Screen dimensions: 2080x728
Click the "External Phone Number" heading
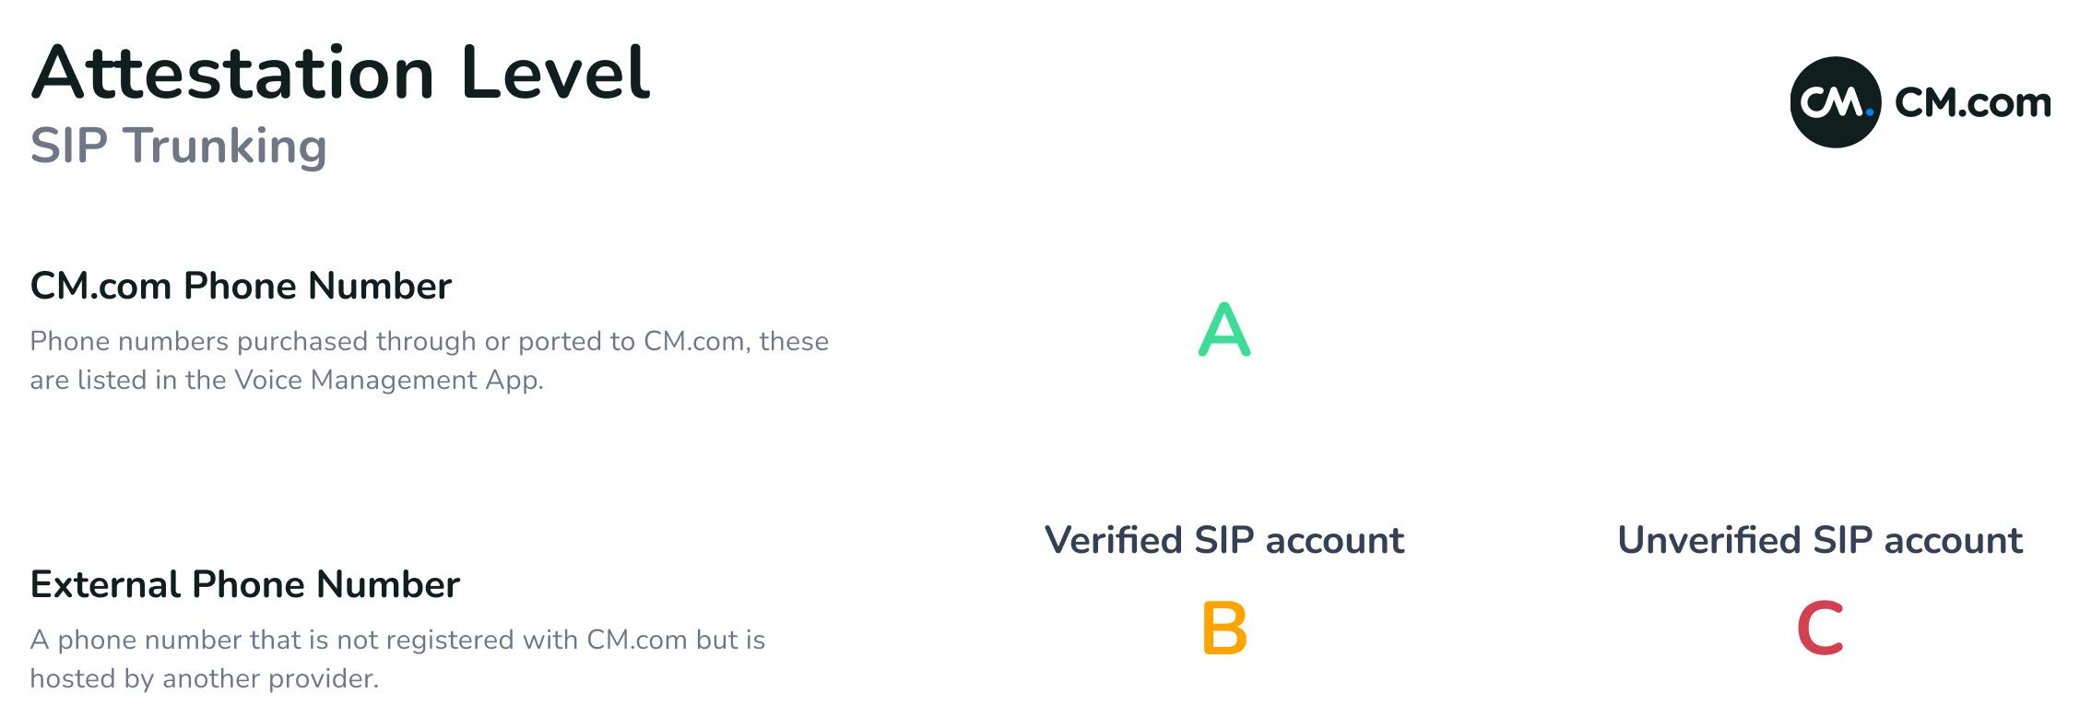(244, 584)
